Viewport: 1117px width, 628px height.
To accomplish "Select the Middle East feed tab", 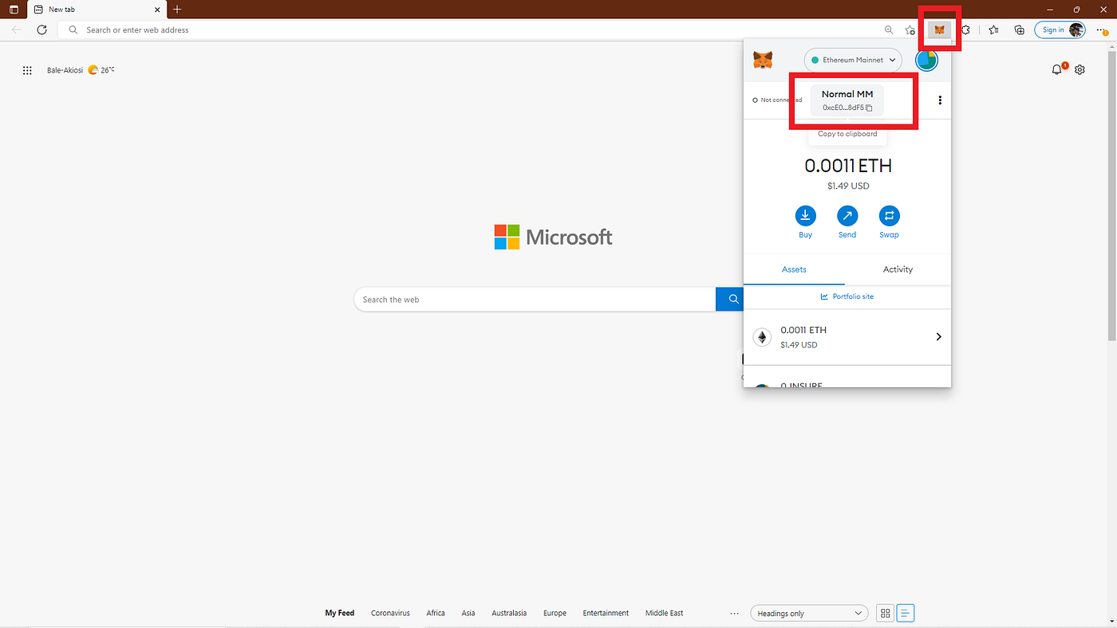I will [x=665, y=613].
